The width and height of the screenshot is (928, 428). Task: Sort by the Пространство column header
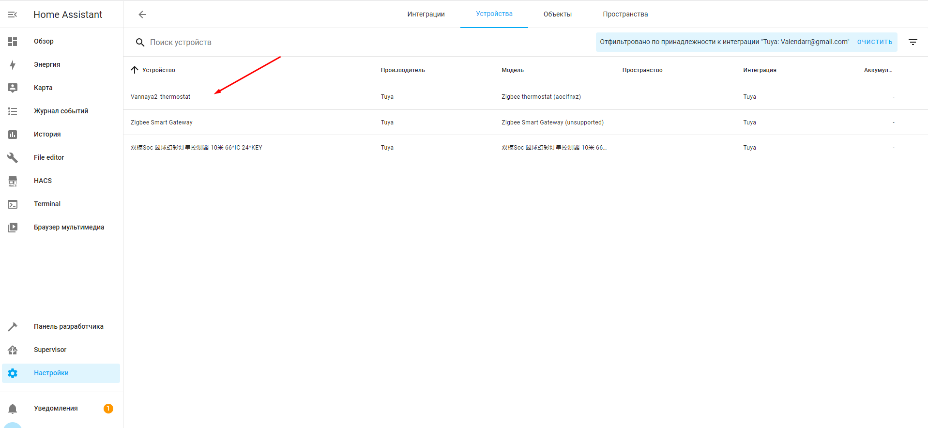[642, 70]
